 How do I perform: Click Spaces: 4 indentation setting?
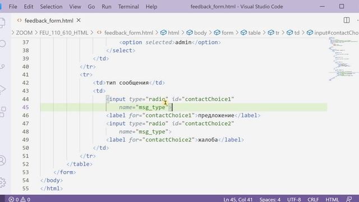pyautogui.click(x=270, y=199)
